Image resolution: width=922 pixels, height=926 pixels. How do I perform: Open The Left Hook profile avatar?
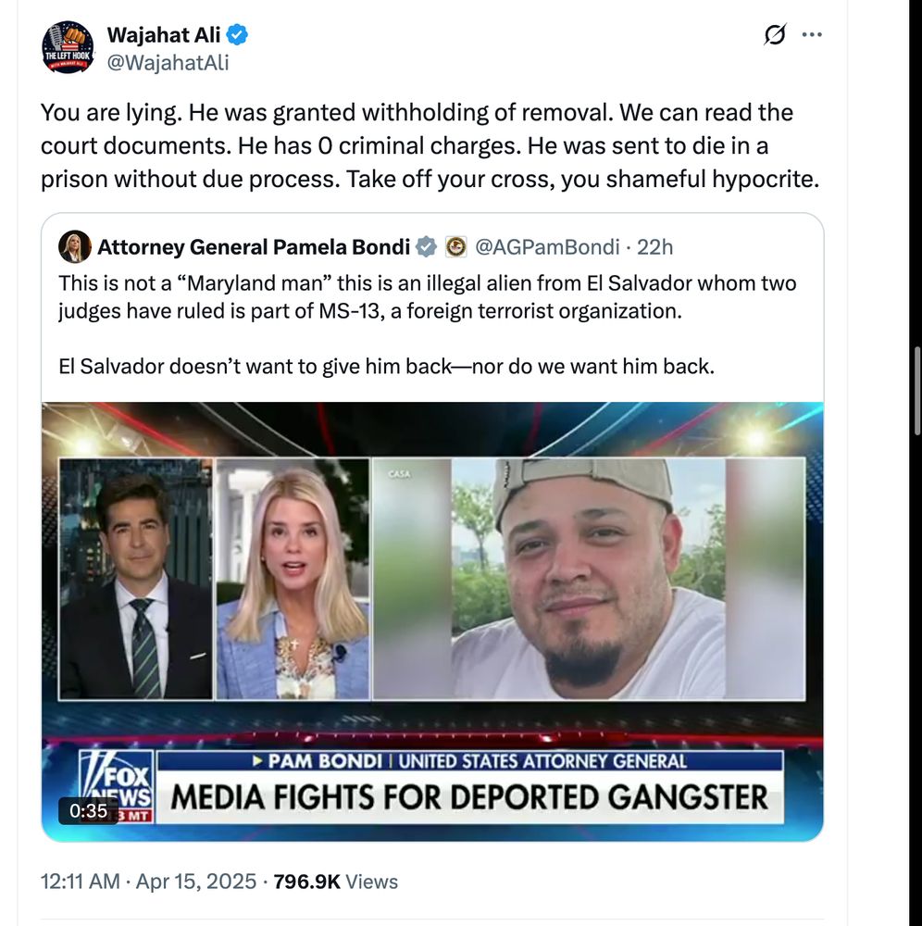68,47
